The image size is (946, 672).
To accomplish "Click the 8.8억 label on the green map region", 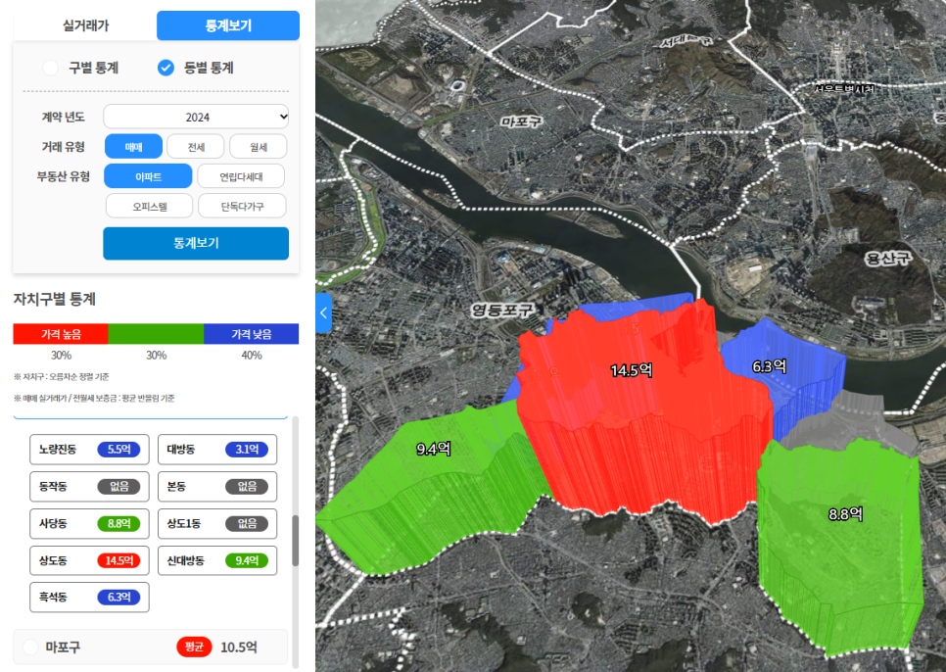I will click(x=845, y=514).
